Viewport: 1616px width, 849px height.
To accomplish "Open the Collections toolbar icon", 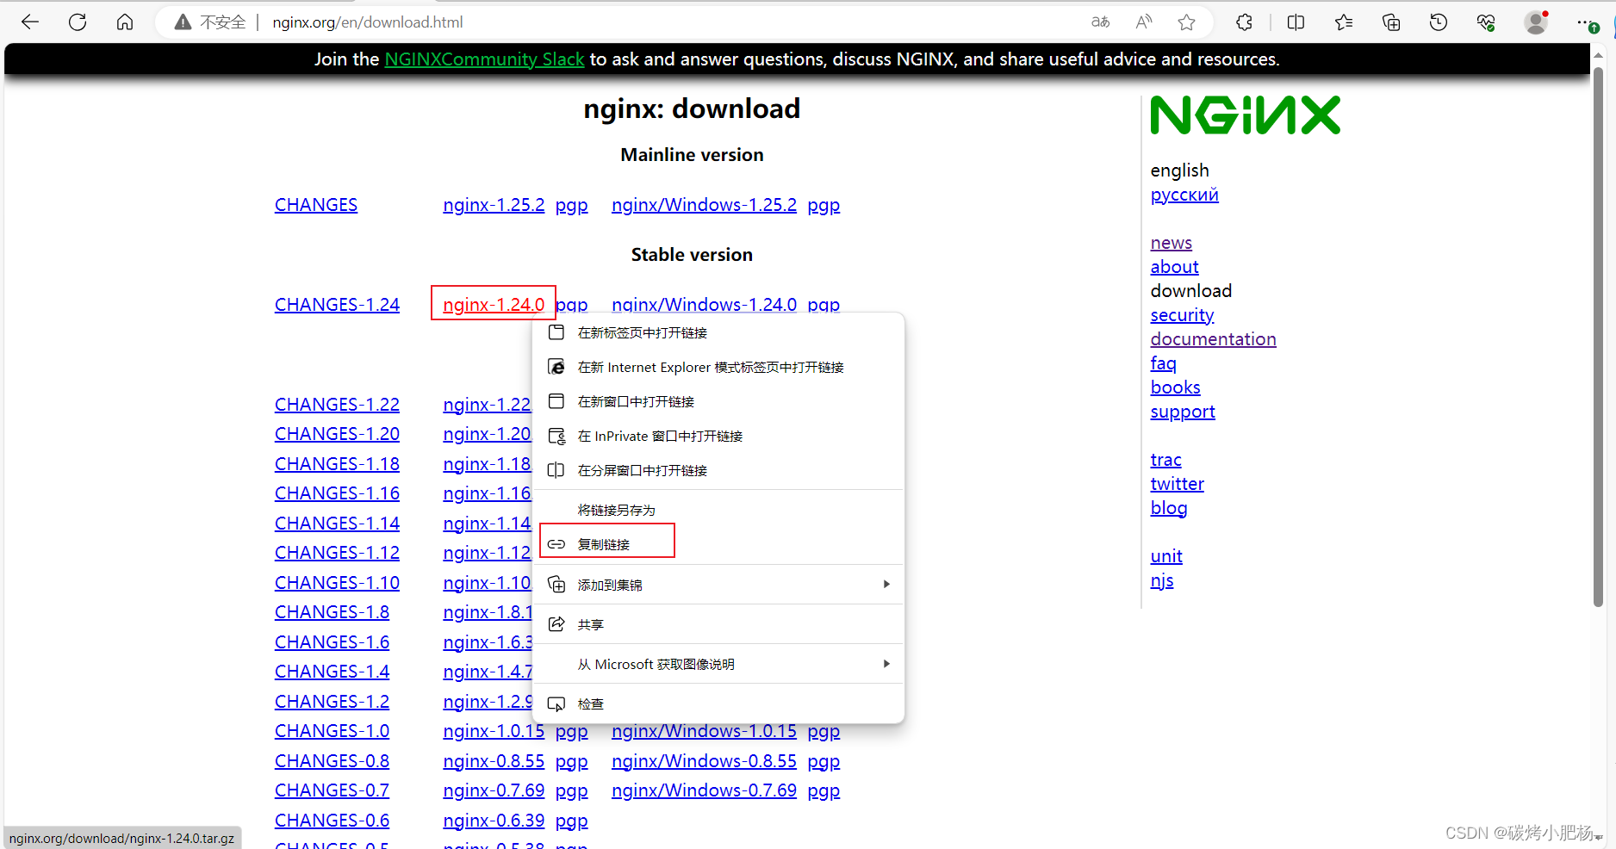I will (x=1391, y=22).
